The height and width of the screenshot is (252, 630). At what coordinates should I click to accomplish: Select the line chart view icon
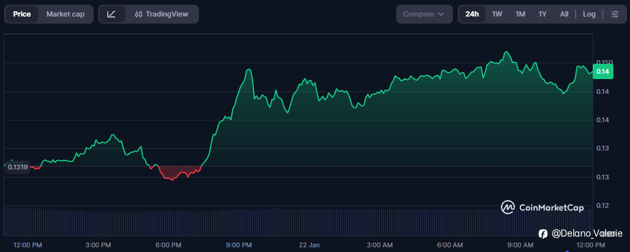[112, 14]
